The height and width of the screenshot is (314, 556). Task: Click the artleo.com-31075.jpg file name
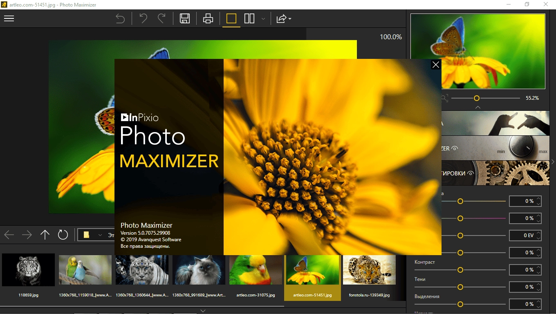256,295
